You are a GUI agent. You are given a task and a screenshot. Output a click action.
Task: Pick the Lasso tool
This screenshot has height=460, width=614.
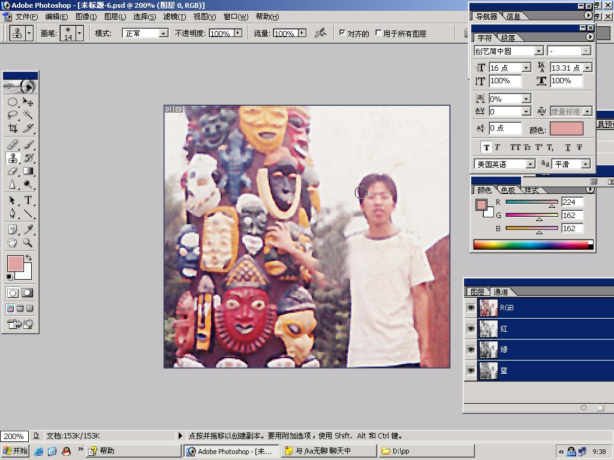(x=13, y=114)
